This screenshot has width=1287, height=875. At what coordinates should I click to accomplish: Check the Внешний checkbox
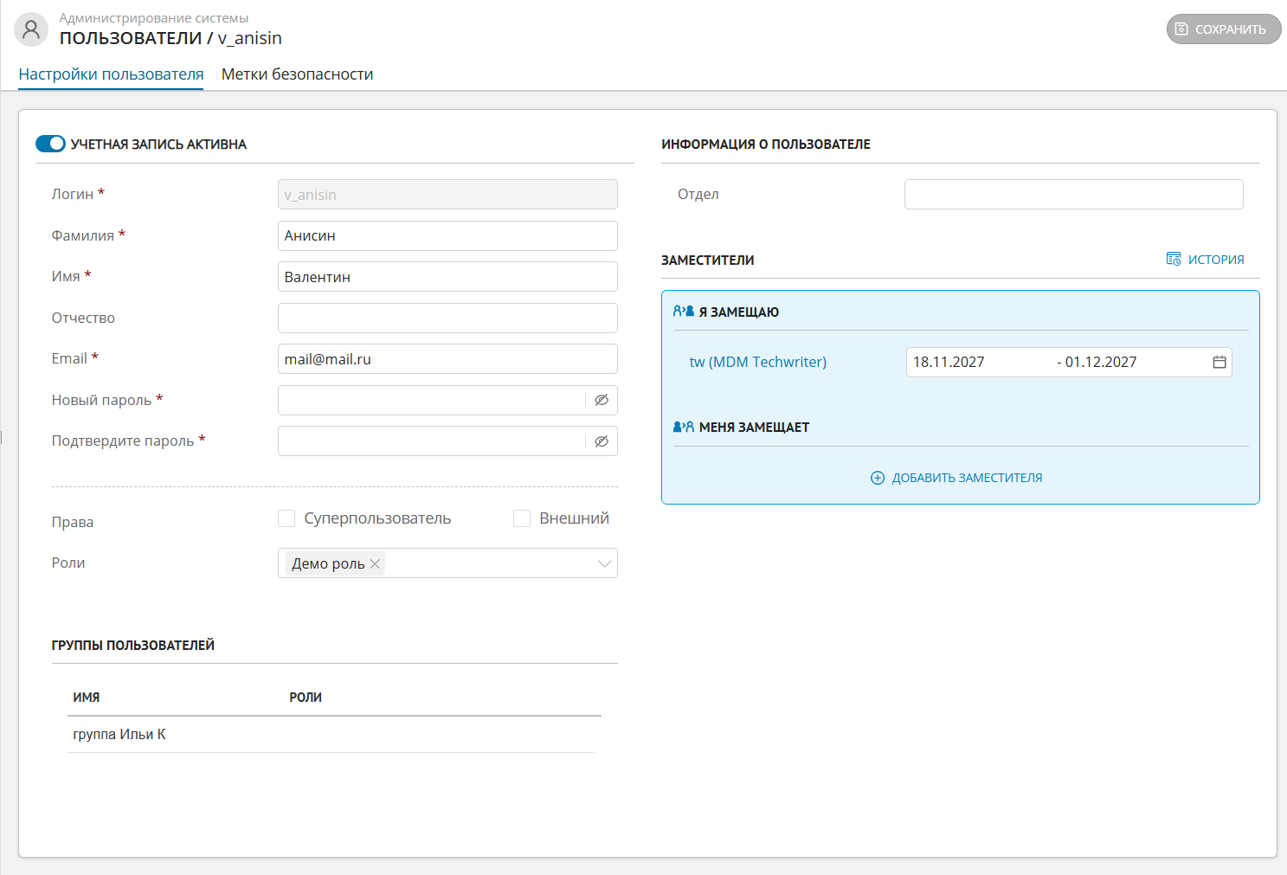(x=522, y=518)
